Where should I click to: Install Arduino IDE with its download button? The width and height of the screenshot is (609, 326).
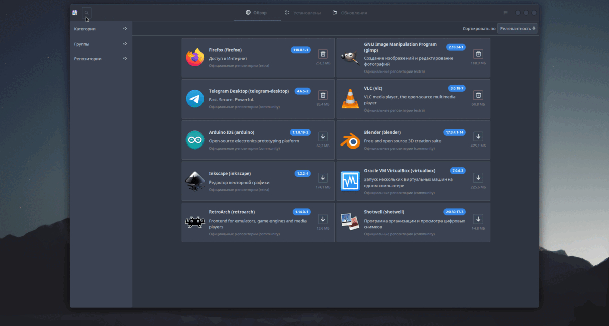pyautogui.click(x=322, y=136)
